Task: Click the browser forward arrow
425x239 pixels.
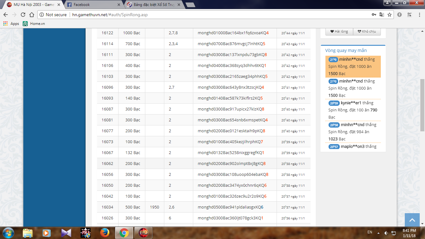Action: tap(14, 15)
